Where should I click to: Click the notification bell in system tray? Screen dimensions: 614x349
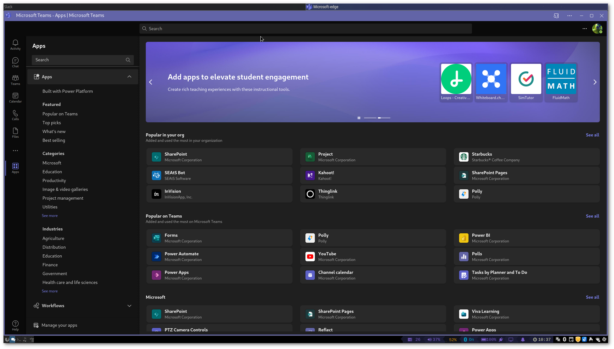523,340
